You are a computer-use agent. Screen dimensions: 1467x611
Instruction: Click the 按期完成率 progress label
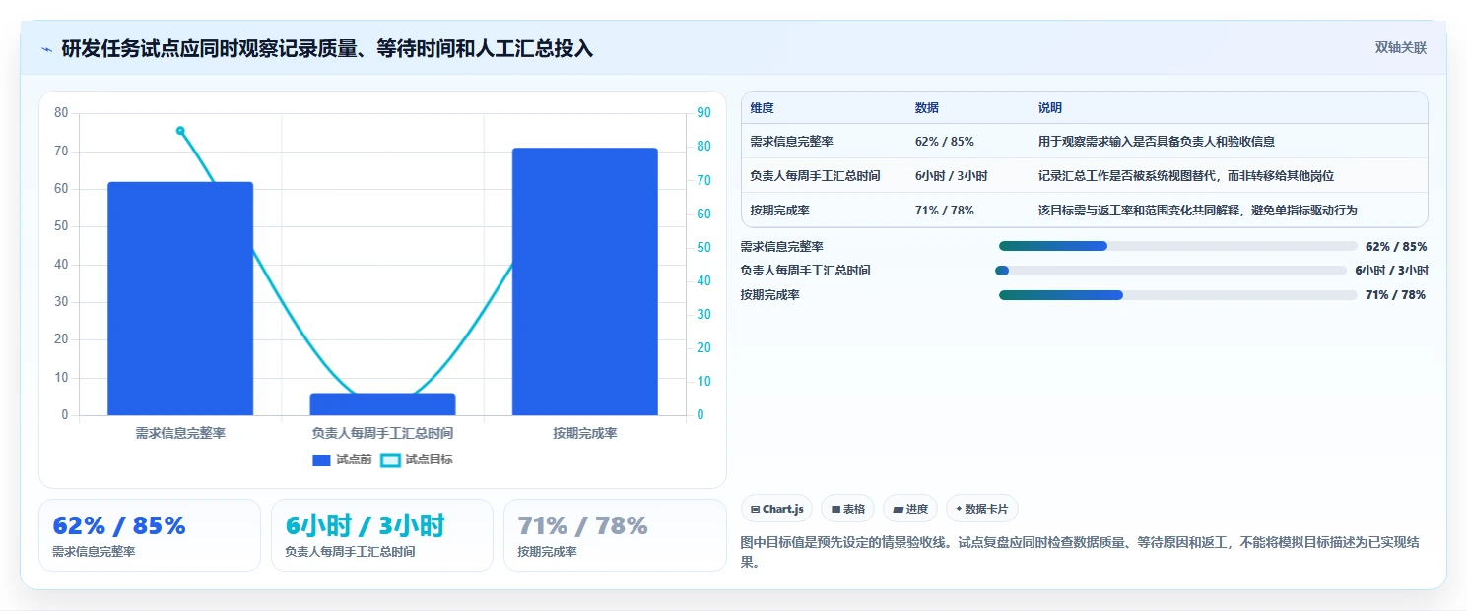pos(770,295)
